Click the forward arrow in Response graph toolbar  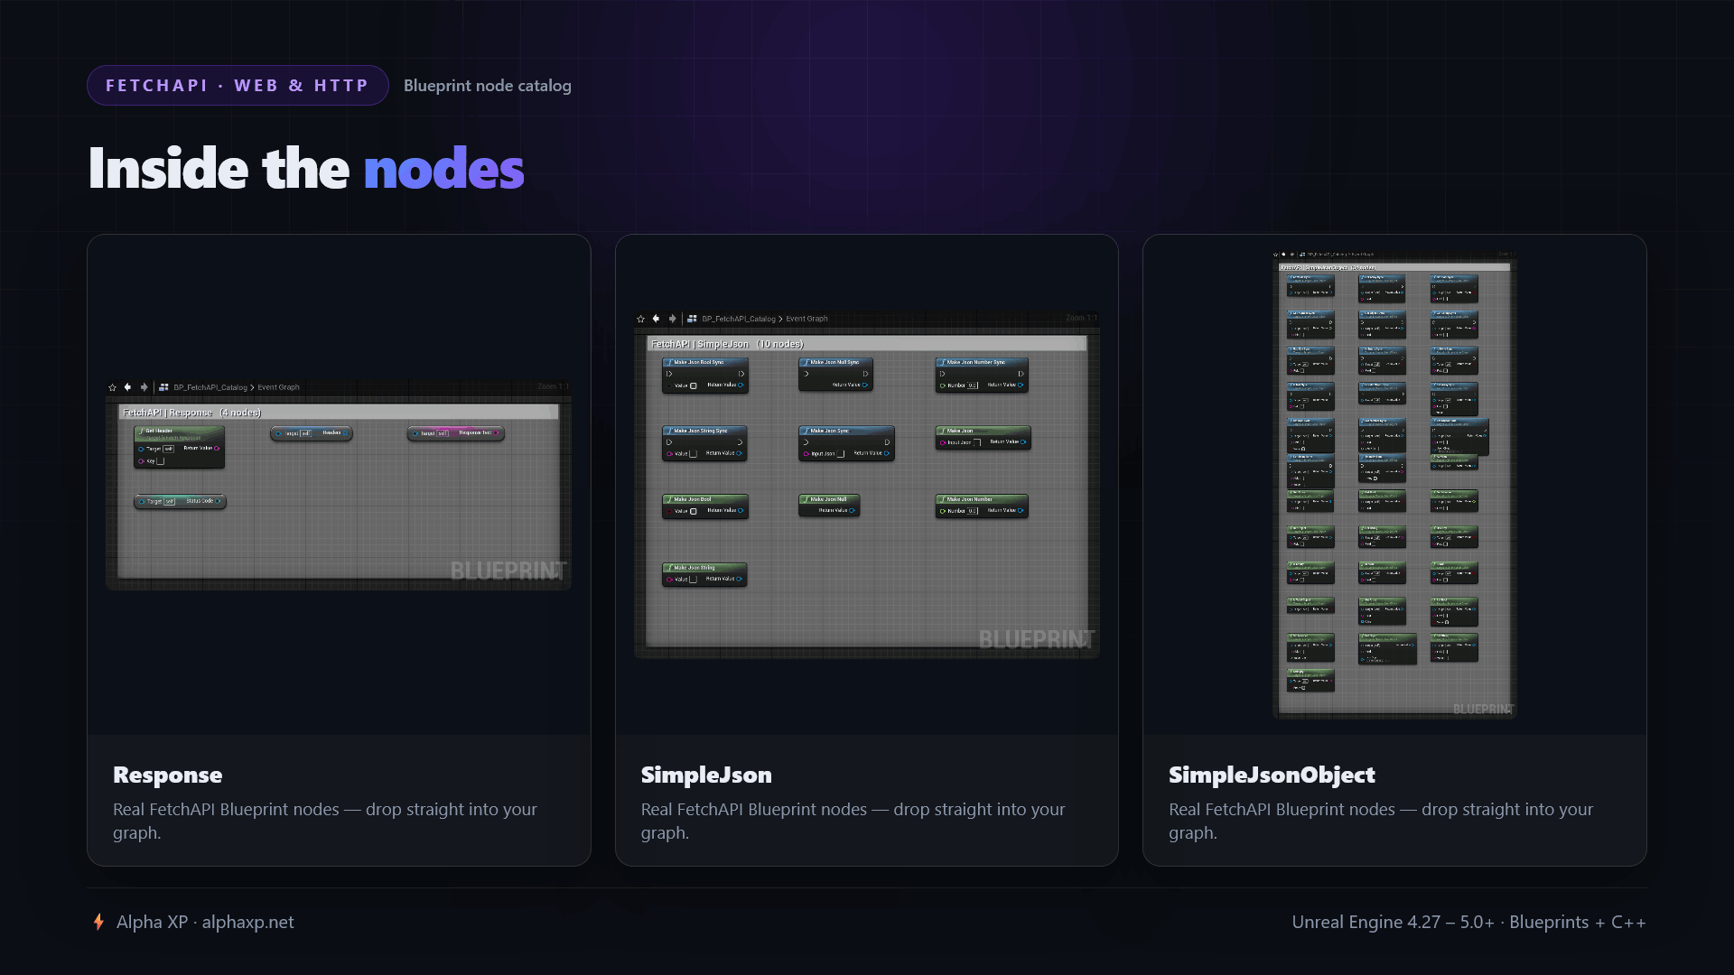tap(144, 387)
